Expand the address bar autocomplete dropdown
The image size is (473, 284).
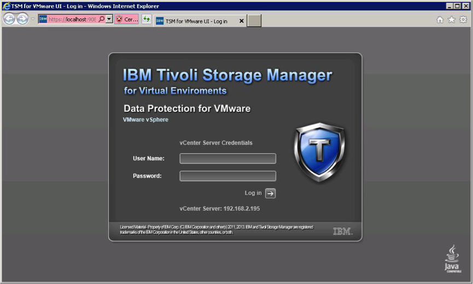click(x=109, y=19)
